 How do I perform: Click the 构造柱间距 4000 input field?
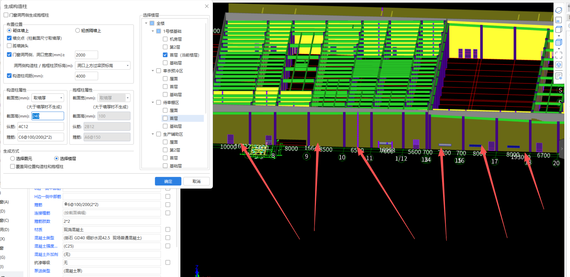(86, 76)
